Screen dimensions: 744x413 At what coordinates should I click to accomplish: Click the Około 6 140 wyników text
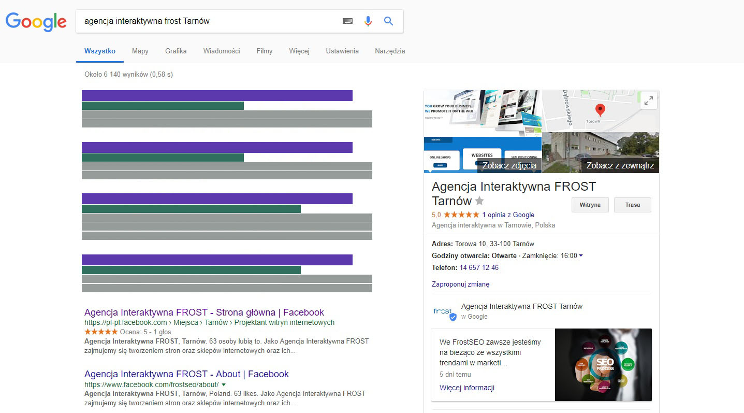tap(128, 74)
